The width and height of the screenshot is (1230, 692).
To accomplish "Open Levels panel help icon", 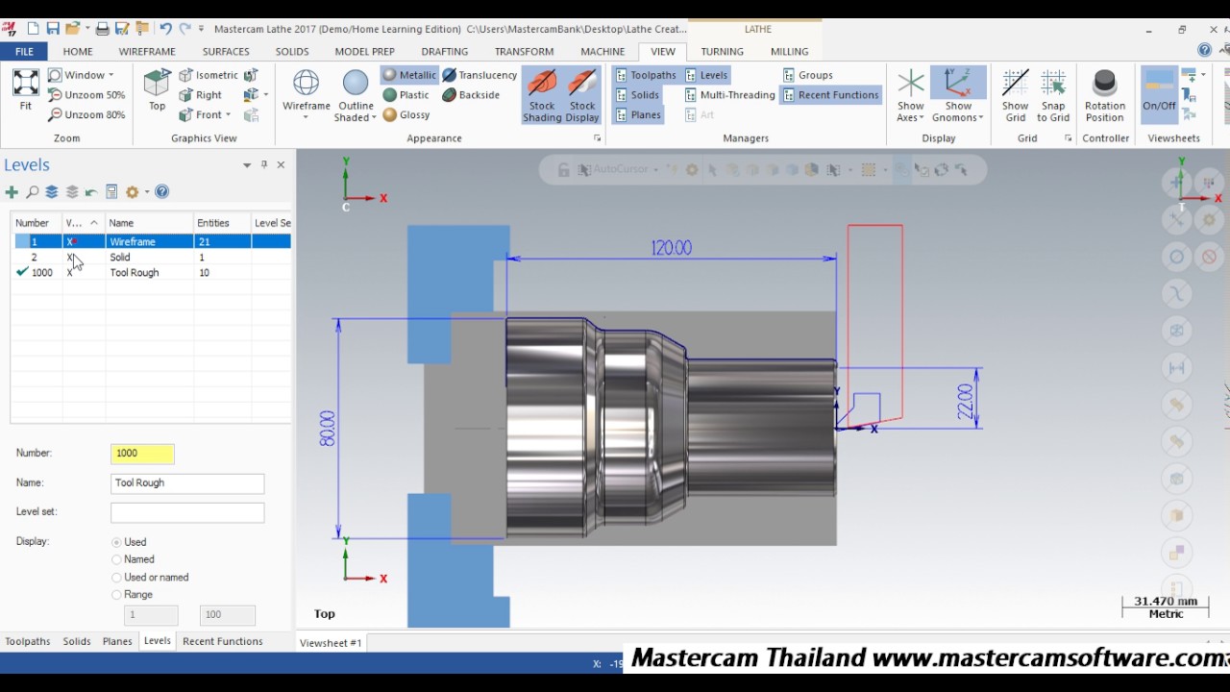I will (x=162, y=192).
